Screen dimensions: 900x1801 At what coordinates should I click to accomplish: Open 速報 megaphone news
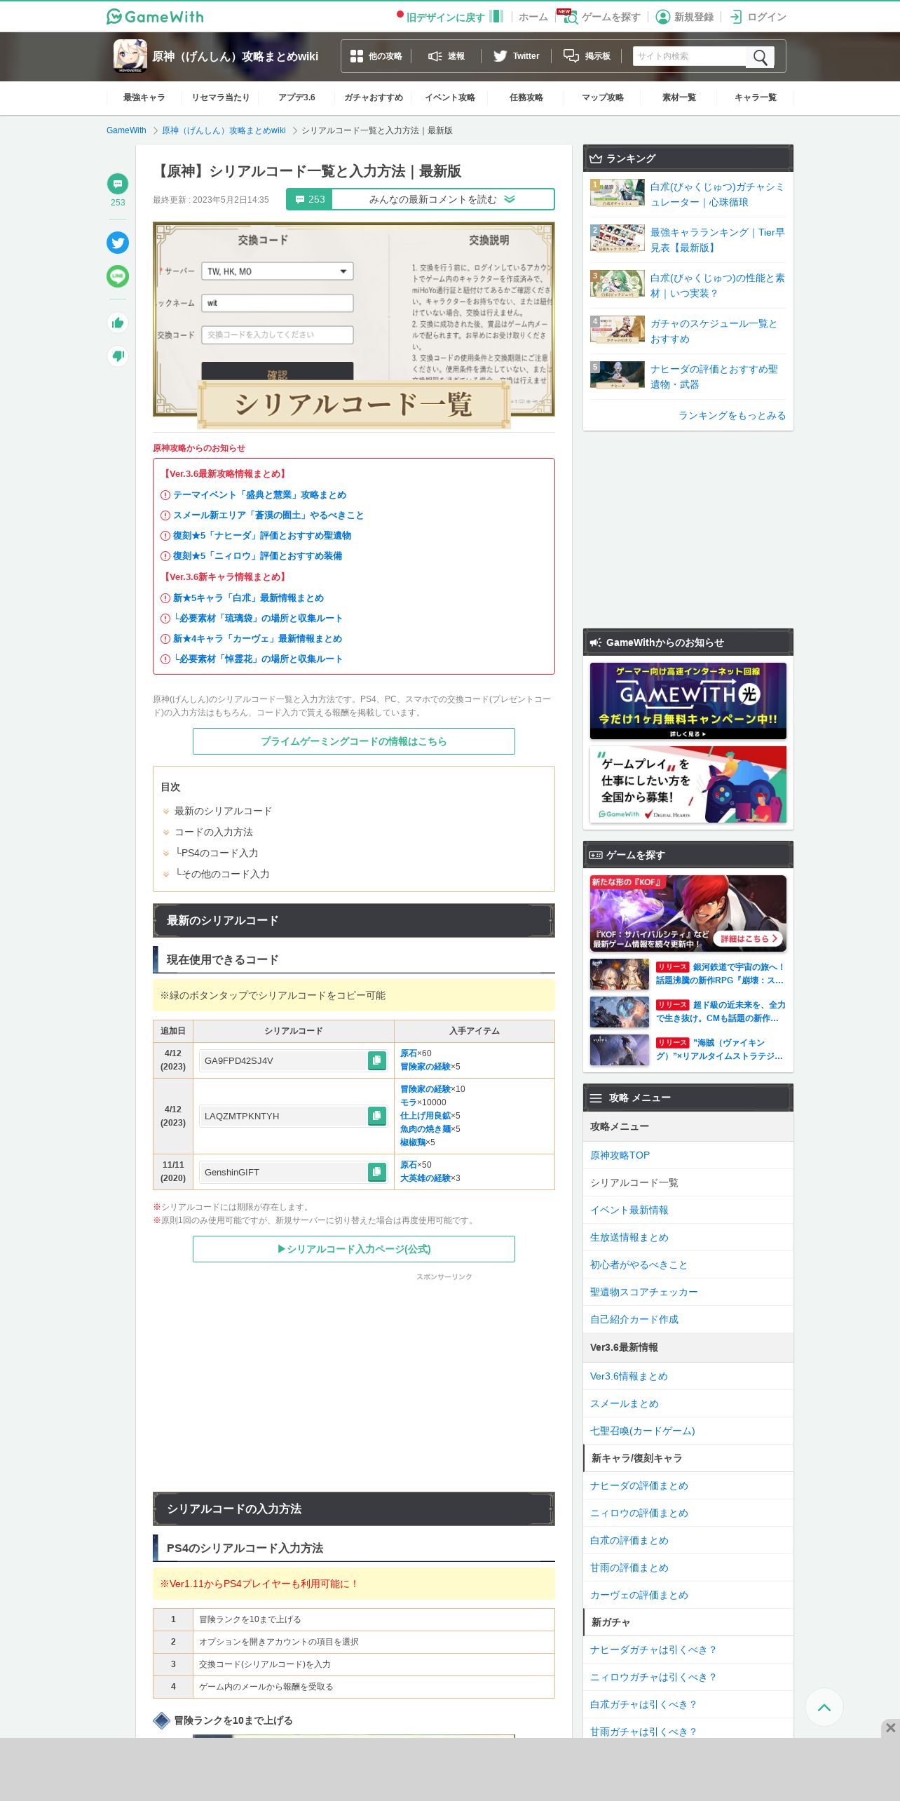tap(446, 56)
